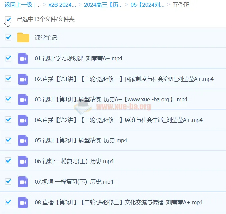
Task: Navigate to x26 2024... breadcrumb folder
Action: click(62, 5)
